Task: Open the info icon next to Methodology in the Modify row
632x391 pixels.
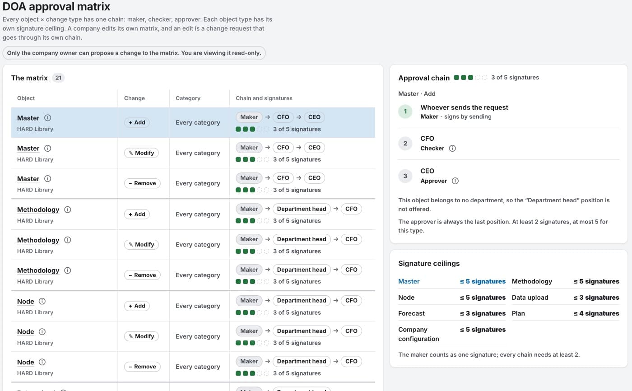Action: (x=67, y=240)
